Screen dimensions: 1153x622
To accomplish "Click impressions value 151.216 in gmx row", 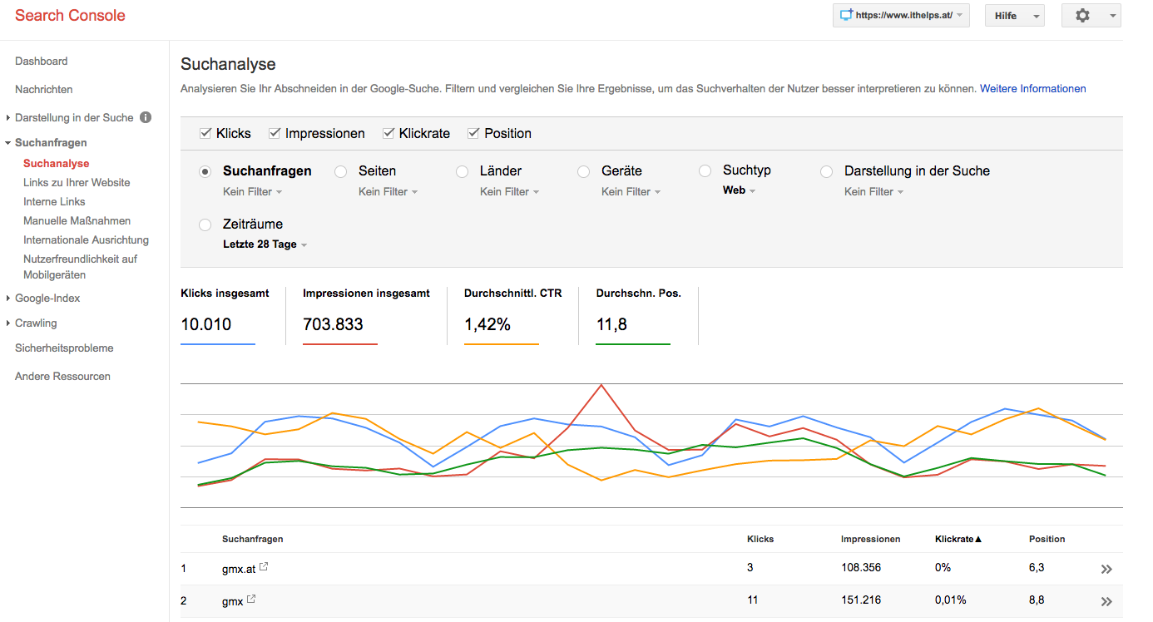I will click(x=861, y=600).
